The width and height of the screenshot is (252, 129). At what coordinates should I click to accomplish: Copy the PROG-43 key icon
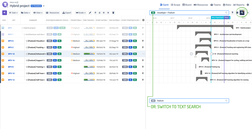pos(17,2)
